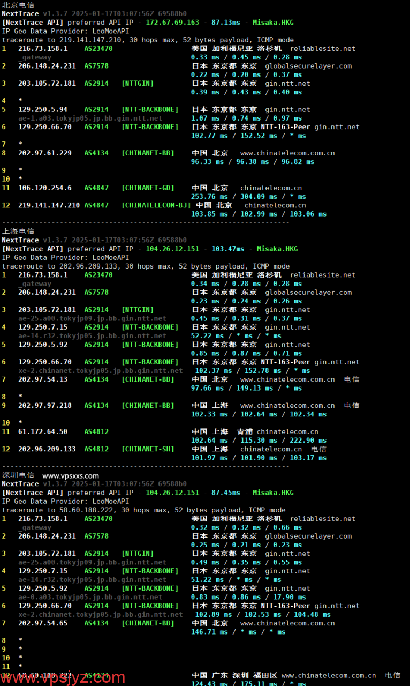410x686 pixels.
Task: Click the CHINATELECOM-BJ network tag
Action: tap(156, 205)
